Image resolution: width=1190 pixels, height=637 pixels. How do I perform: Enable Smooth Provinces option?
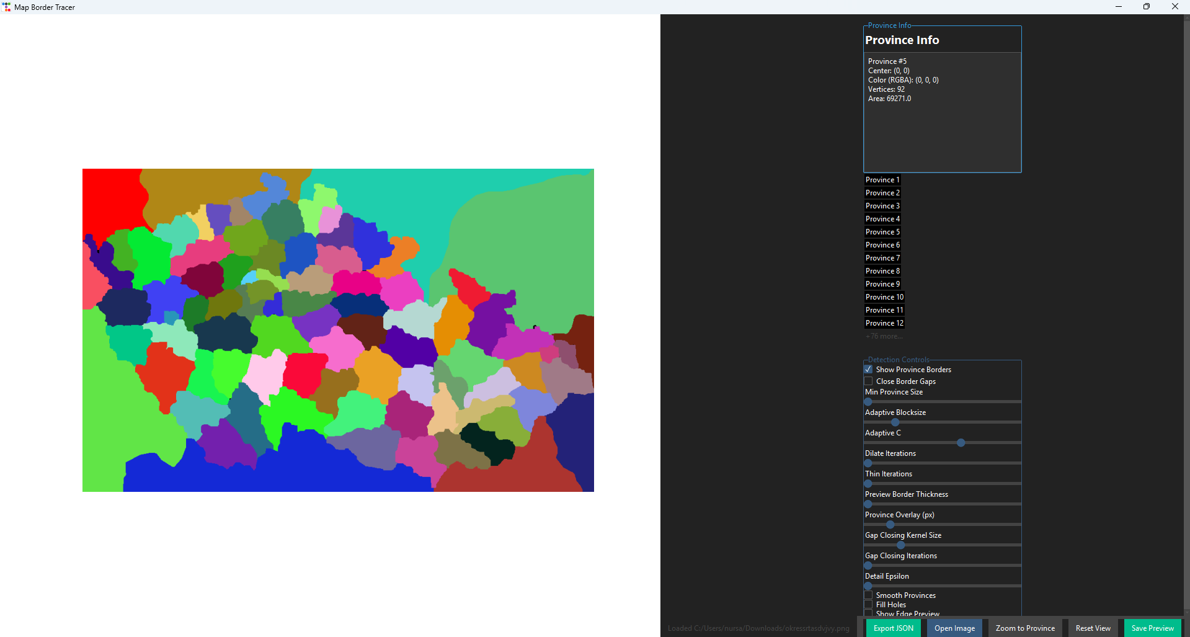pyautogui.click(x=868, y=595)
